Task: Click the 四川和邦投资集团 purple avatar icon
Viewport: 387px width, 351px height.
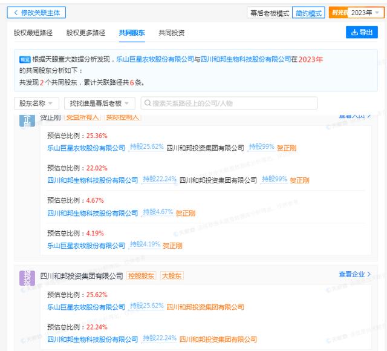Action: (27, 278)
